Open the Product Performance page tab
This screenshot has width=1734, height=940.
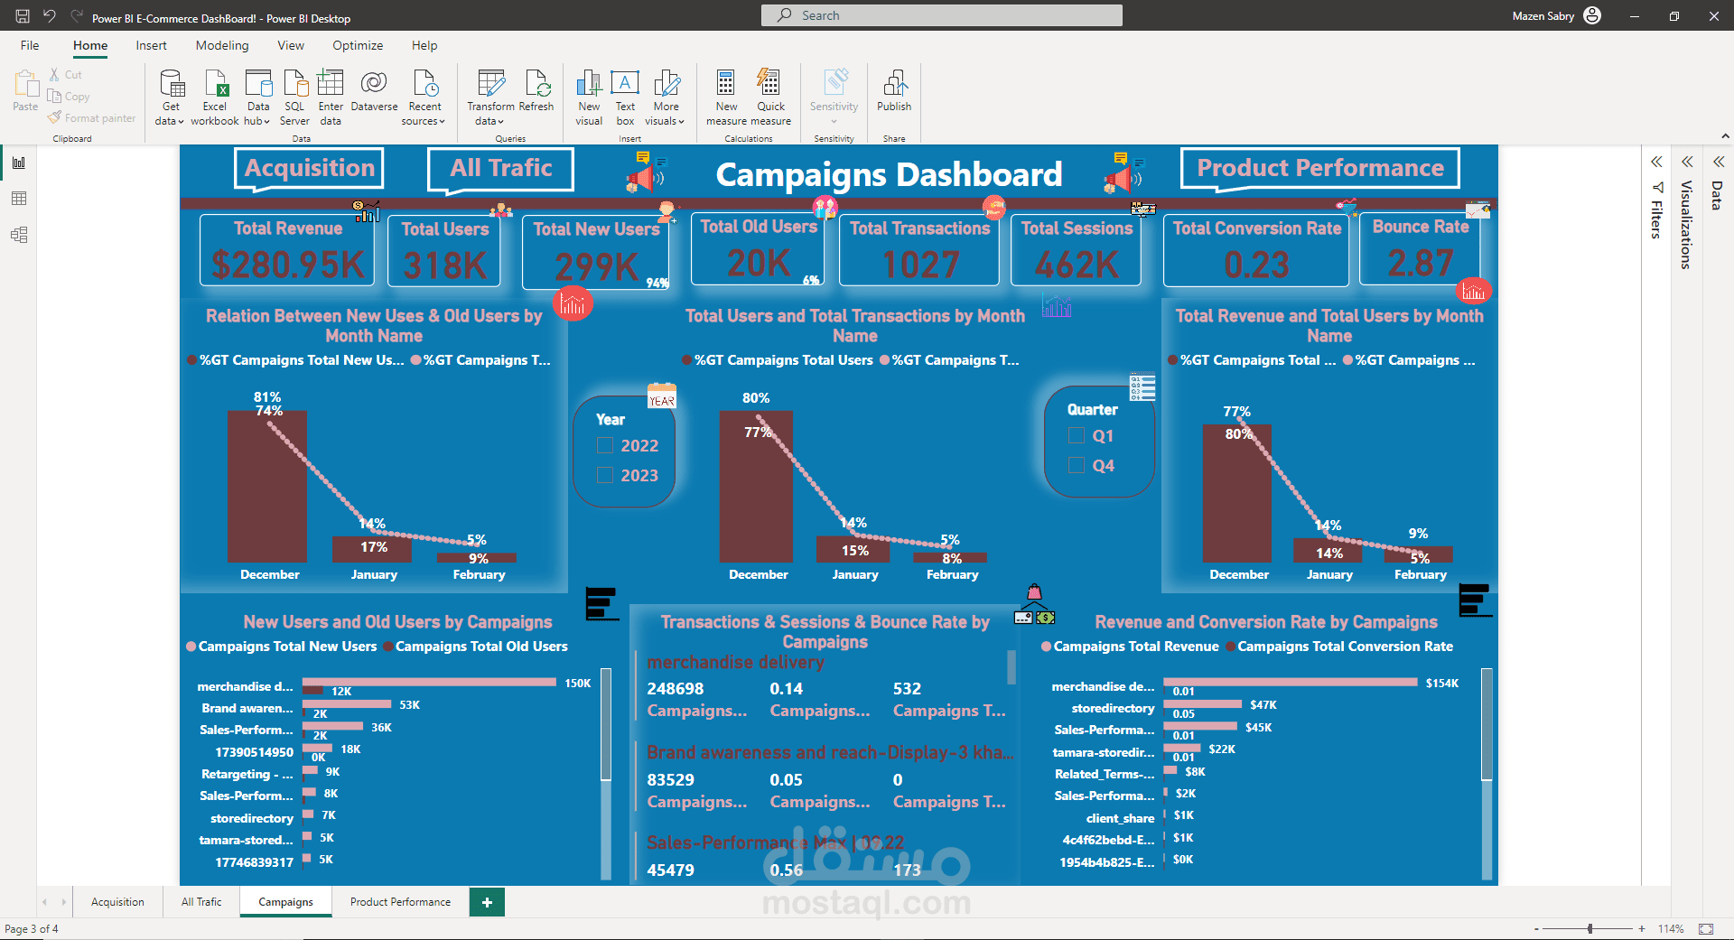coord(399,901)
